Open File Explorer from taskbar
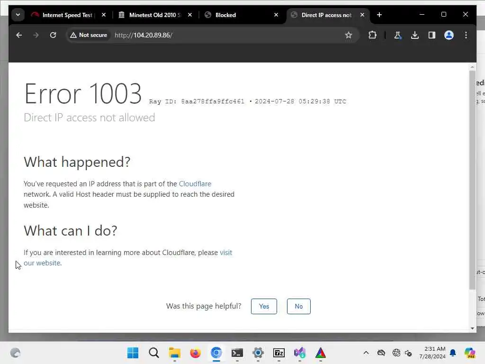 [174, 353]
